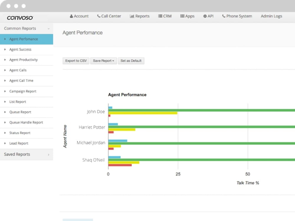Screen dimensions: 295x221
Task: Open the Phone System menu
Action: (x=237, y=16)
